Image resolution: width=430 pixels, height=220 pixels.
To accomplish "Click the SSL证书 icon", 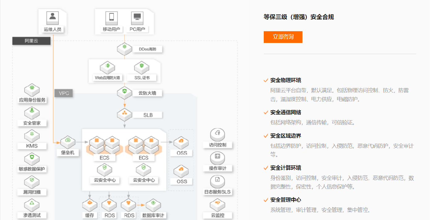I will click(x=142, y=67).
